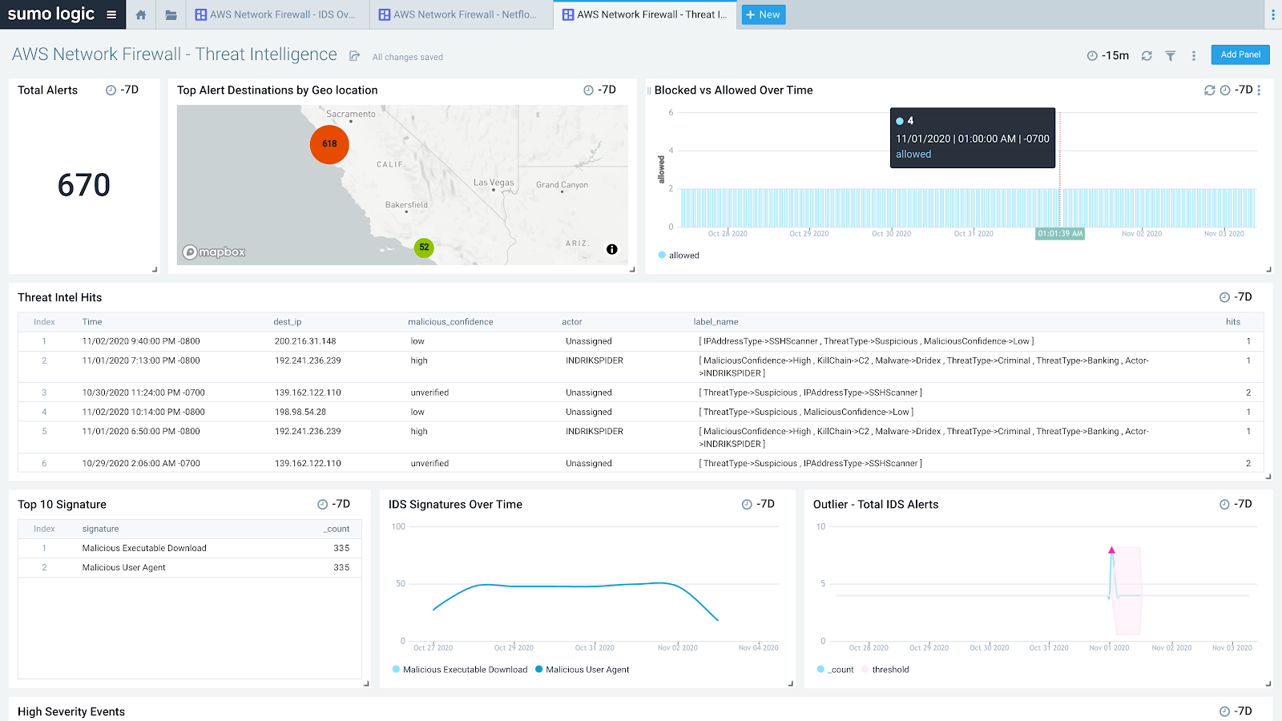Open the hamburger menu next to Sumo Logic logo
This screenshot has width=1282, height=721.
pyautogui.click(x=111, y=14)
